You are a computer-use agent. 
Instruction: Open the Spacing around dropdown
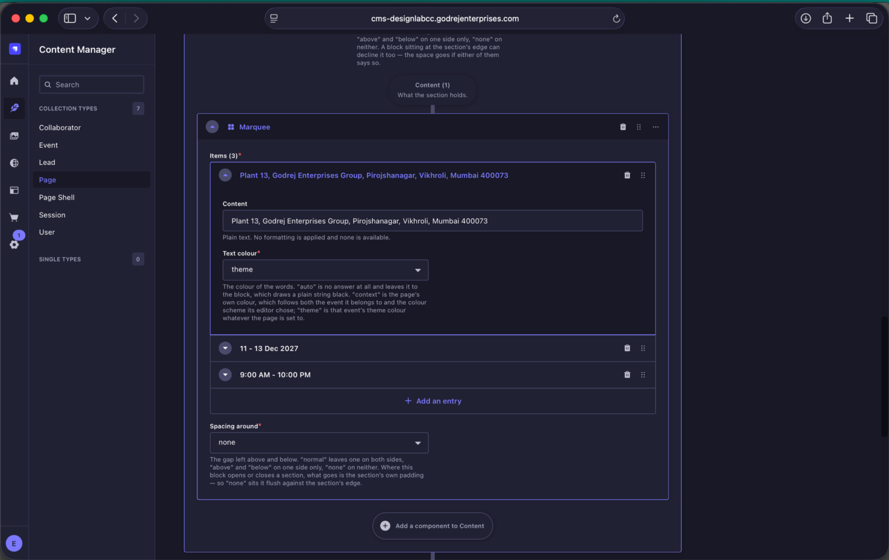[x=319, y=442]
